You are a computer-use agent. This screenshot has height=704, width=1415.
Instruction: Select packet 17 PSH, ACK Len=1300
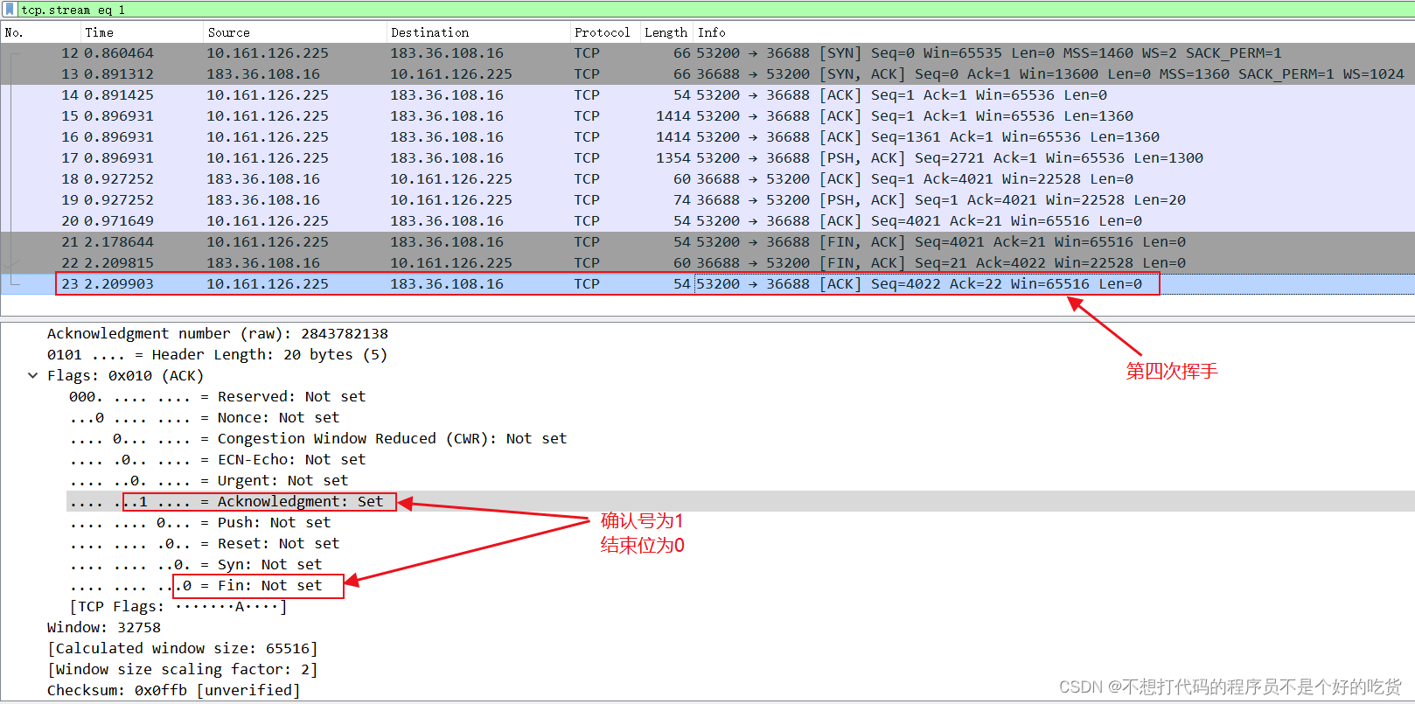[x=707, y=158]
